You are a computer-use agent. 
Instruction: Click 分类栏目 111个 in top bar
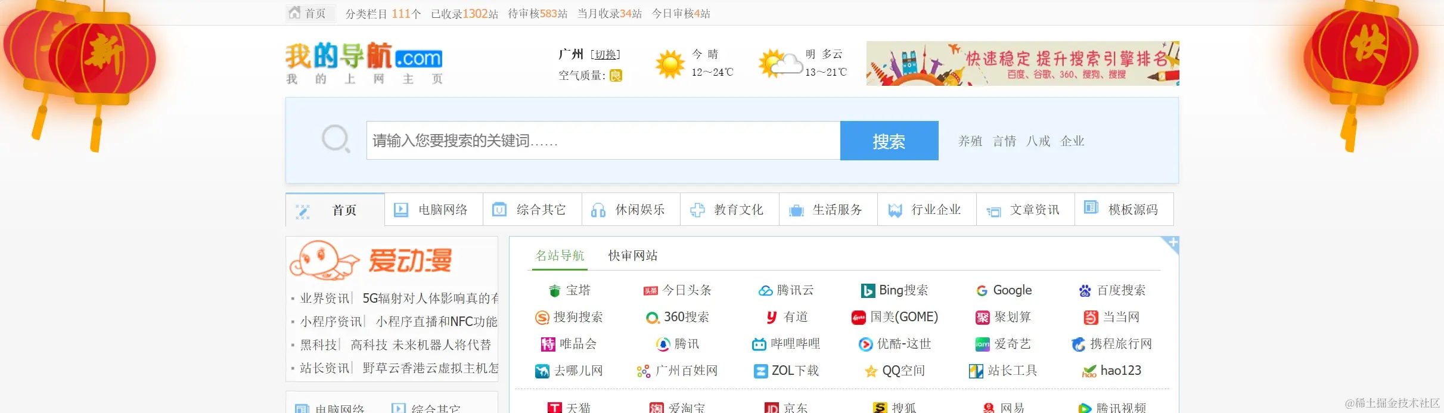383,14
